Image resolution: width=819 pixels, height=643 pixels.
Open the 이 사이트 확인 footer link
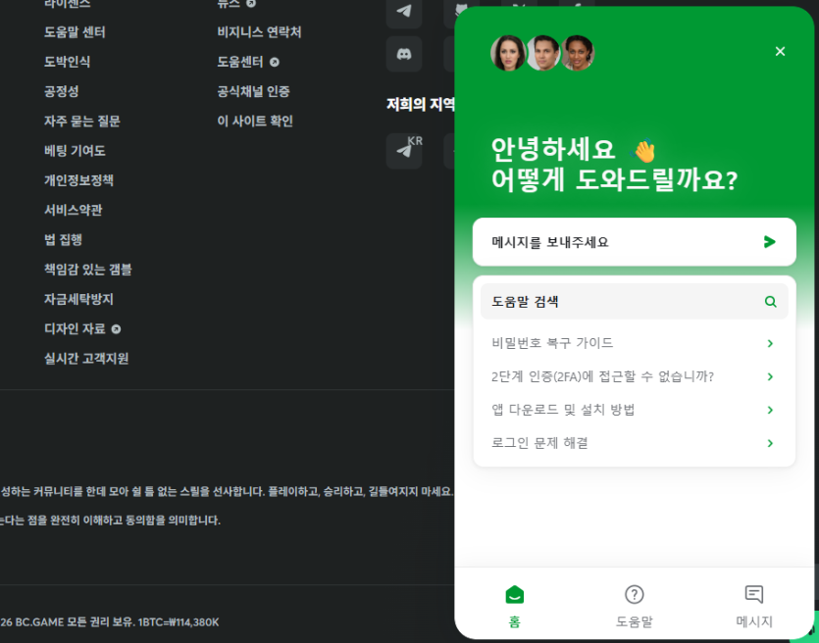(x=255, y=122)
